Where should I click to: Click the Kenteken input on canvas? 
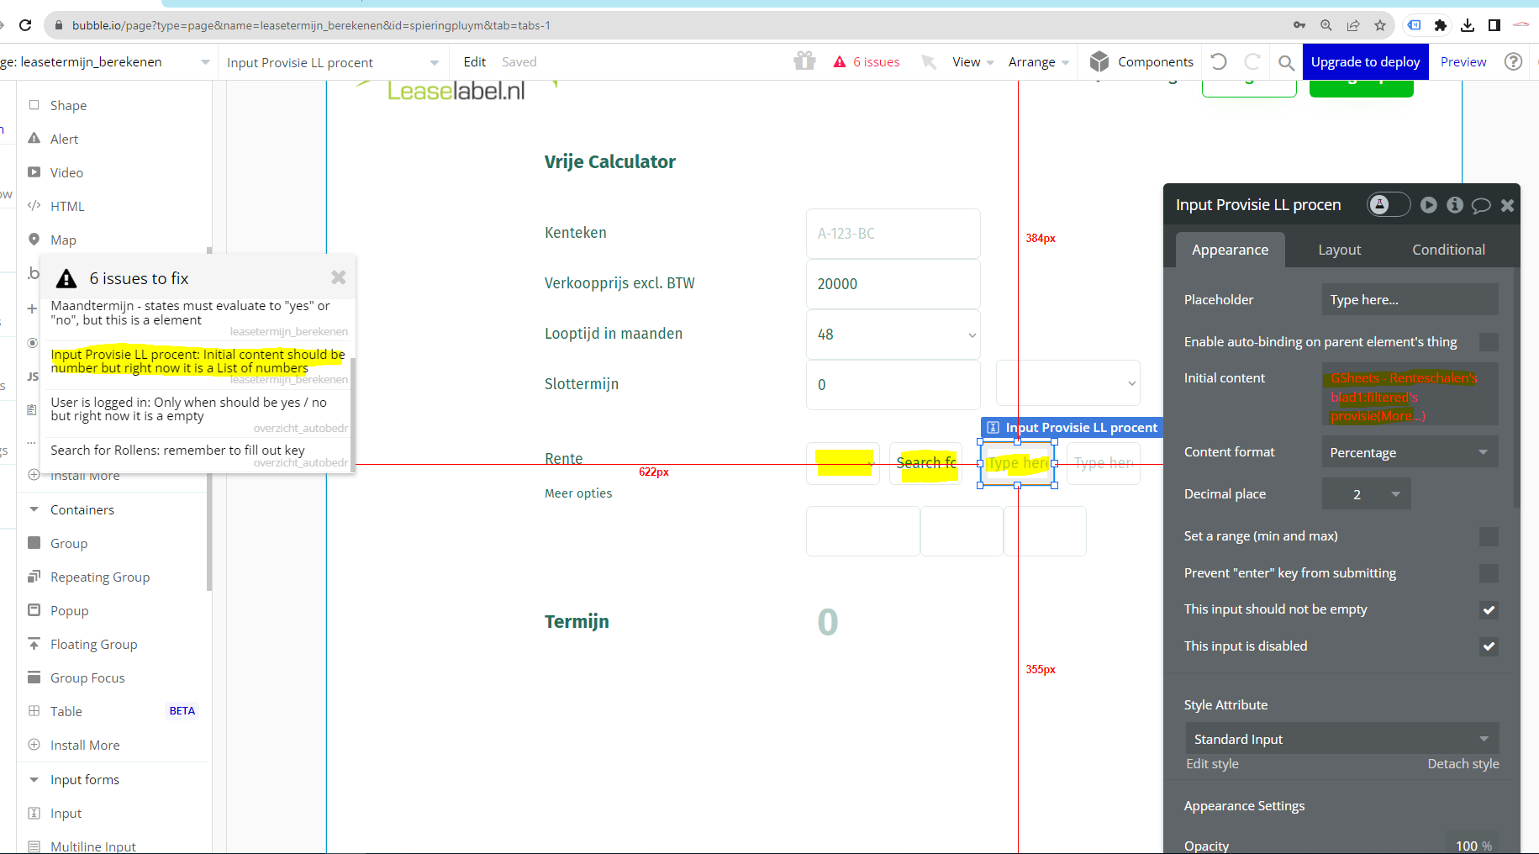tap(893, 234)
